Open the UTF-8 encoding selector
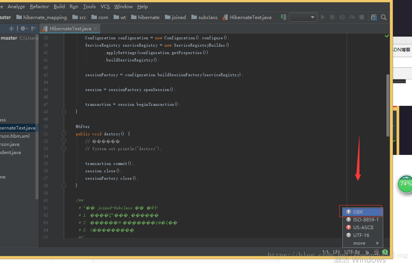 point(352,252)
